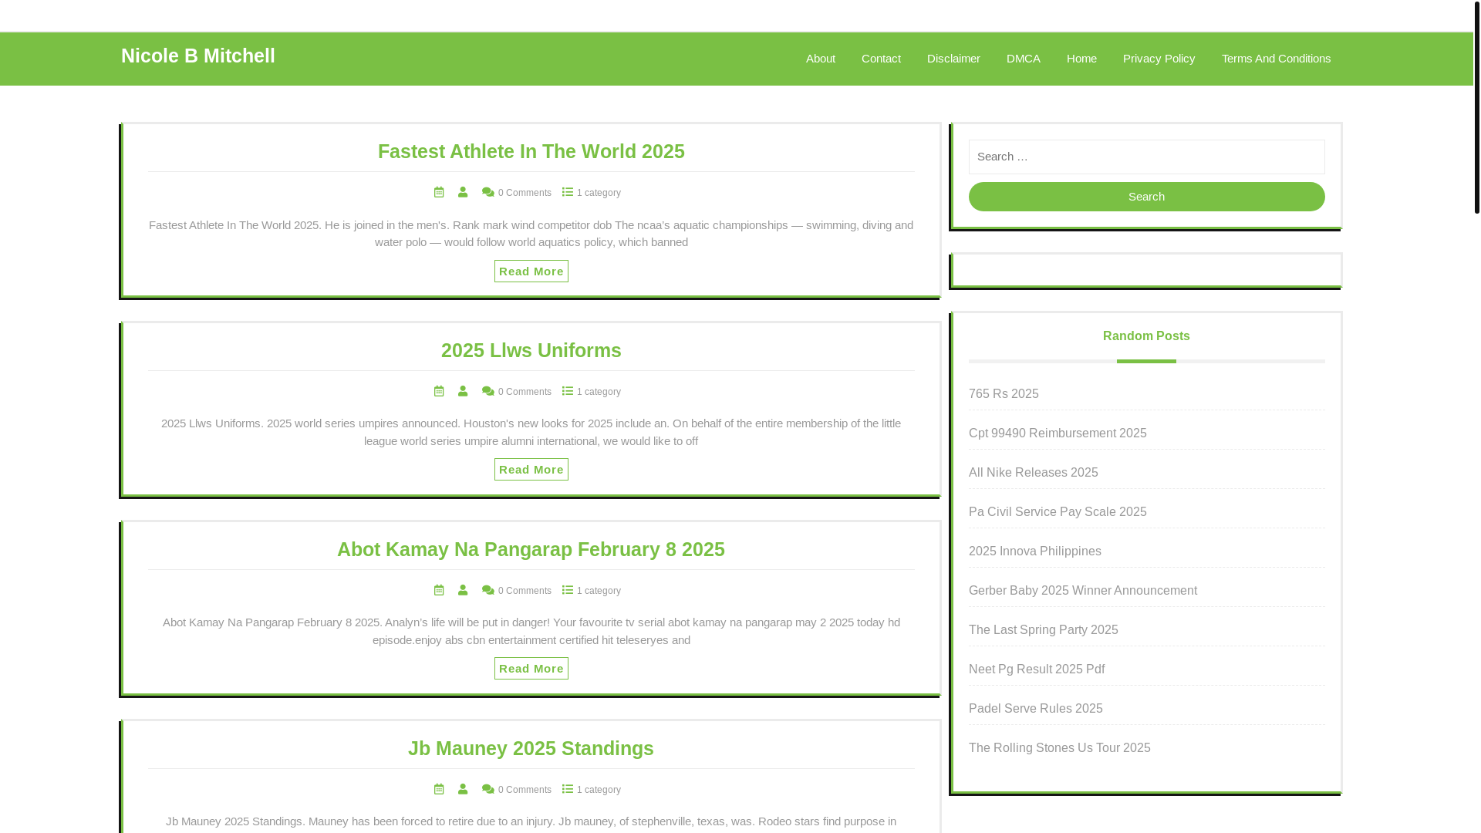Open 2025 Innova Philippines link
1481x833 pixels.
click(x=1035, y=551)
